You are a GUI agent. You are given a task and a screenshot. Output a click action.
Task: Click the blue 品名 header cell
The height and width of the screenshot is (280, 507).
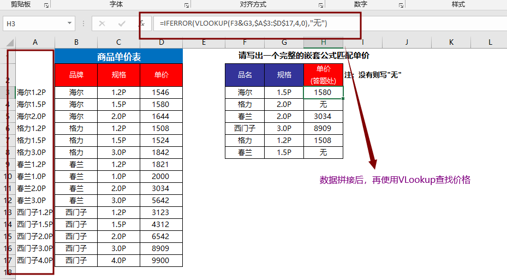tap(245, 75)
